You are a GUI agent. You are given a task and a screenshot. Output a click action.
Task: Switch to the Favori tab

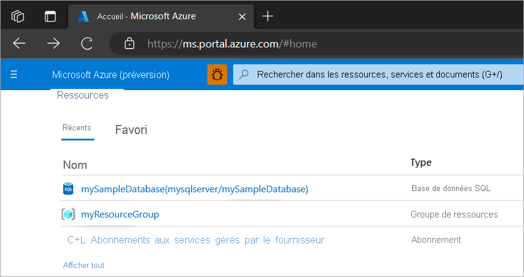[131, 130]
